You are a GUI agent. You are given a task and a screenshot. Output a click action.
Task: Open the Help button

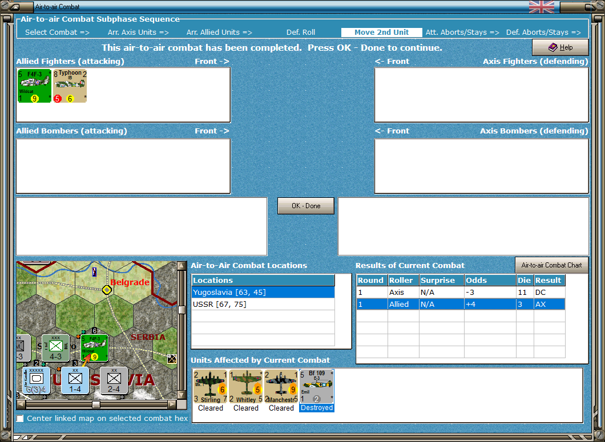click(x=560, y=47)
